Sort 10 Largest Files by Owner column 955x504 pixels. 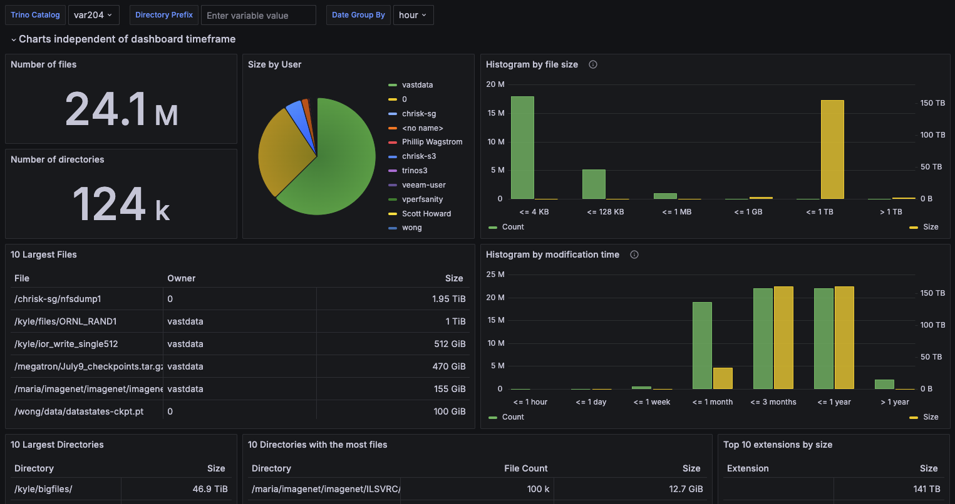[x=182, y=278]
